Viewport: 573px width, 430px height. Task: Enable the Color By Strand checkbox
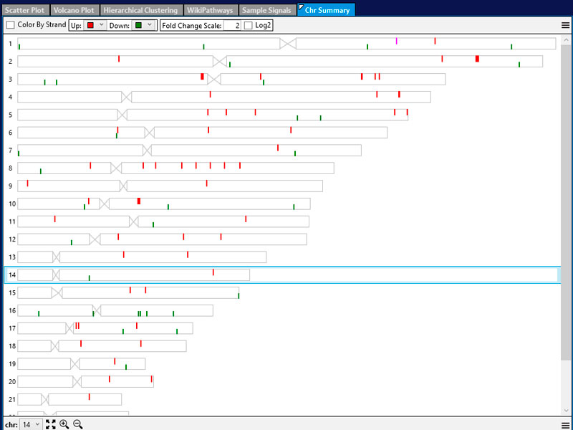[10, 25]
